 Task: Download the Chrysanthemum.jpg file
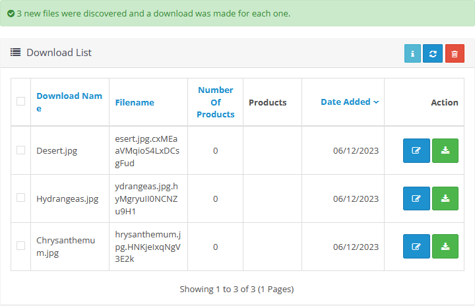point(445,247)
